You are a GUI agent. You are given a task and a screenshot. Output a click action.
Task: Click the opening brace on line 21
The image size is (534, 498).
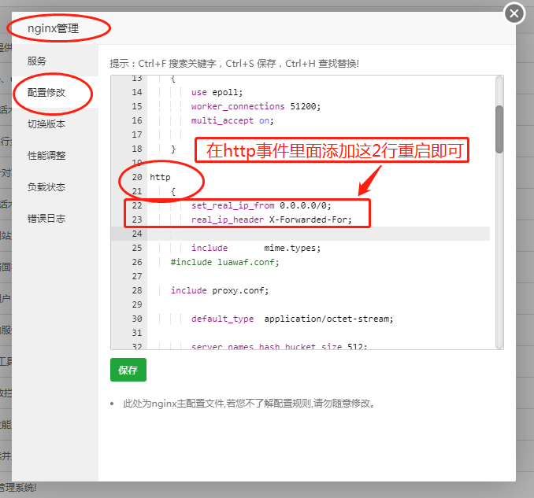173,191
